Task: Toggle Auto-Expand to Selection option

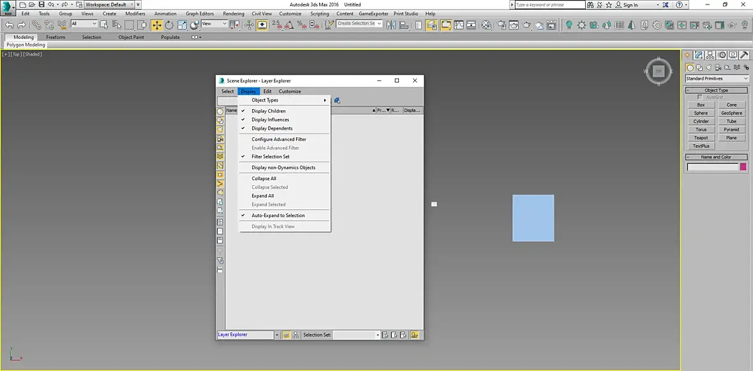Action: [278, 215]
